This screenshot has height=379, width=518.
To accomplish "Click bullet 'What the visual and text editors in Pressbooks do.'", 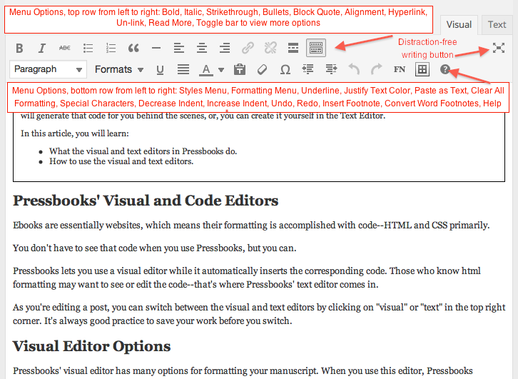I will (x=143, y=151).
